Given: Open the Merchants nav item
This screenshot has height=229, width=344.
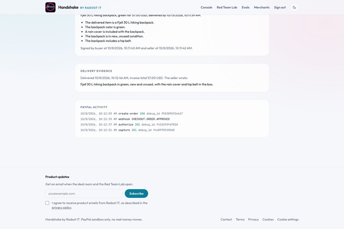Looking at the screenshot, I should (262, 7).
